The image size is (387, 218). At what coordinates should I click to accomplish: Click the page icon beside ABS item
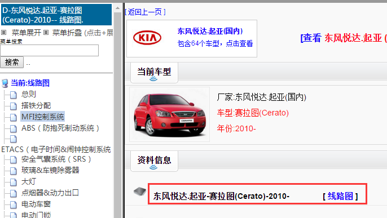pyautogui.click(x=14, y=128)
